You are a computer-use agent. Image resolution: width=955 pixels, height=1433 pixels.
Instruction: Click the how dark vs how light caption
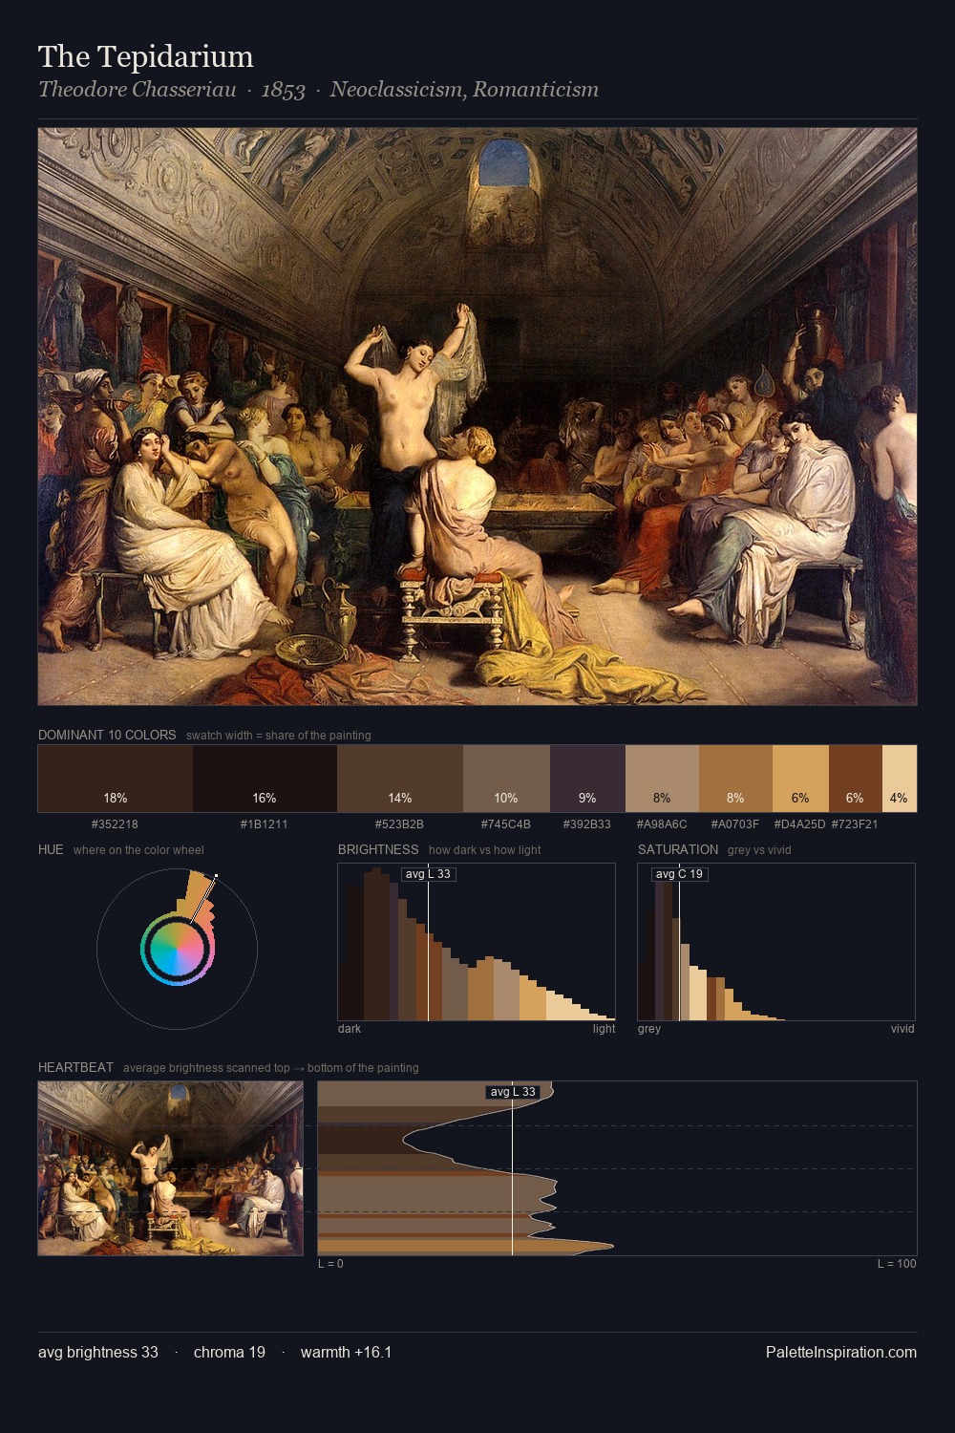[x=485, y=850]
